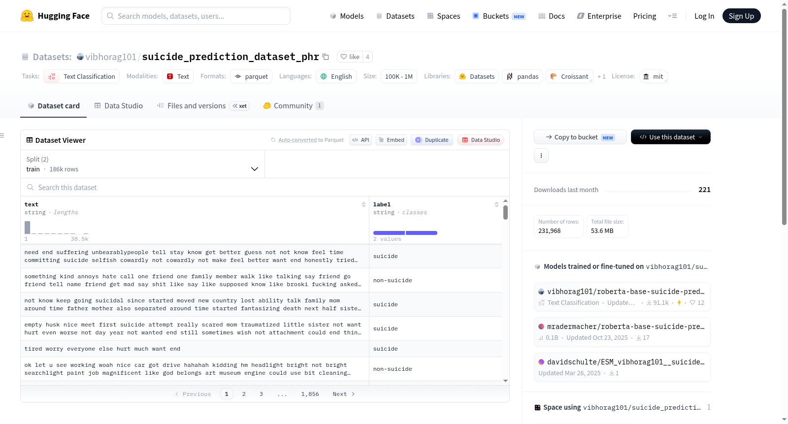Click the Sign Up button
788x424 pixels.
pyautogui.click(x=741, y=16)
